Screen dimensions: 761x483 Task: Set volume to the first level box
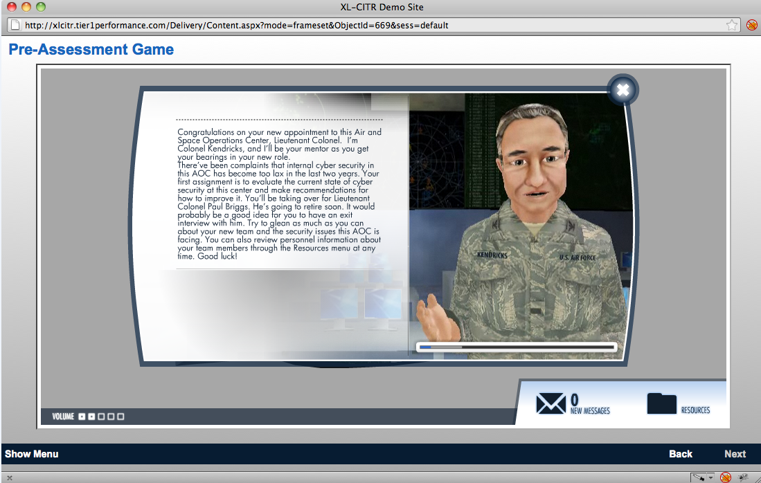pos(82,417)
